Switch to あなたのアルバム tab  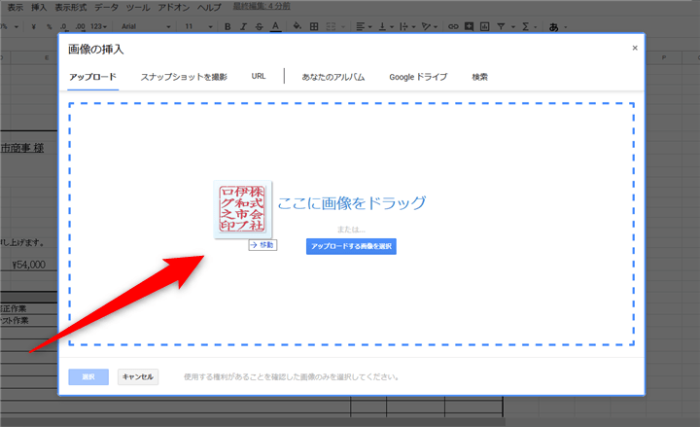[x=333, y=77]
